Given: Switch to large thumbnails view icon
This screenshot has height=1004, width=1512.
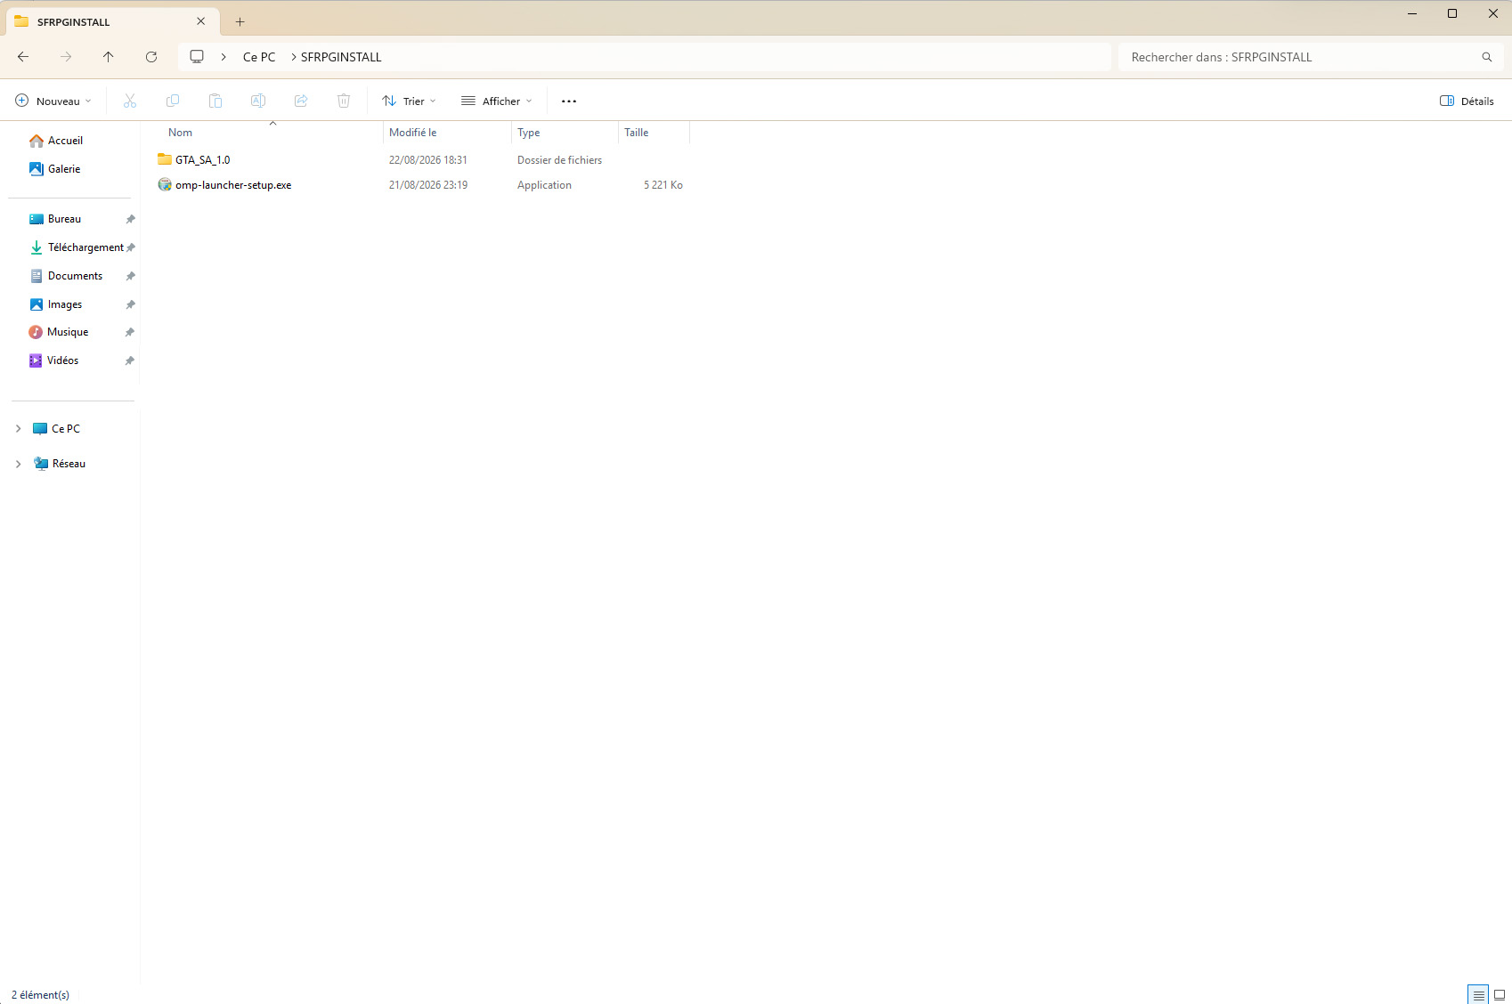Looking at the screenshot, I should tap(1500, 995).
